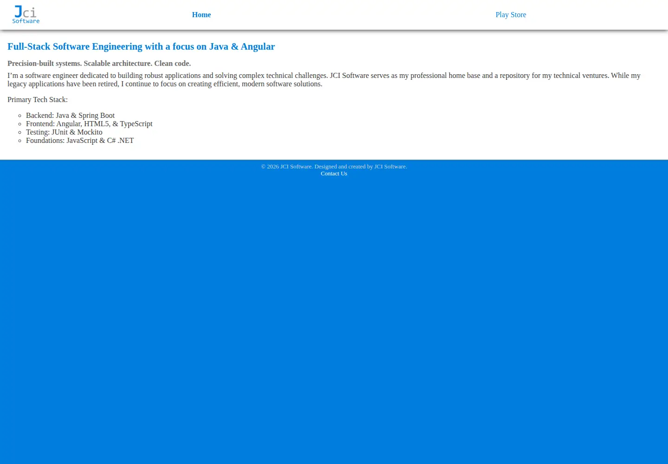Open the Home navigation link
668x464 pixels.
[201, 15]
